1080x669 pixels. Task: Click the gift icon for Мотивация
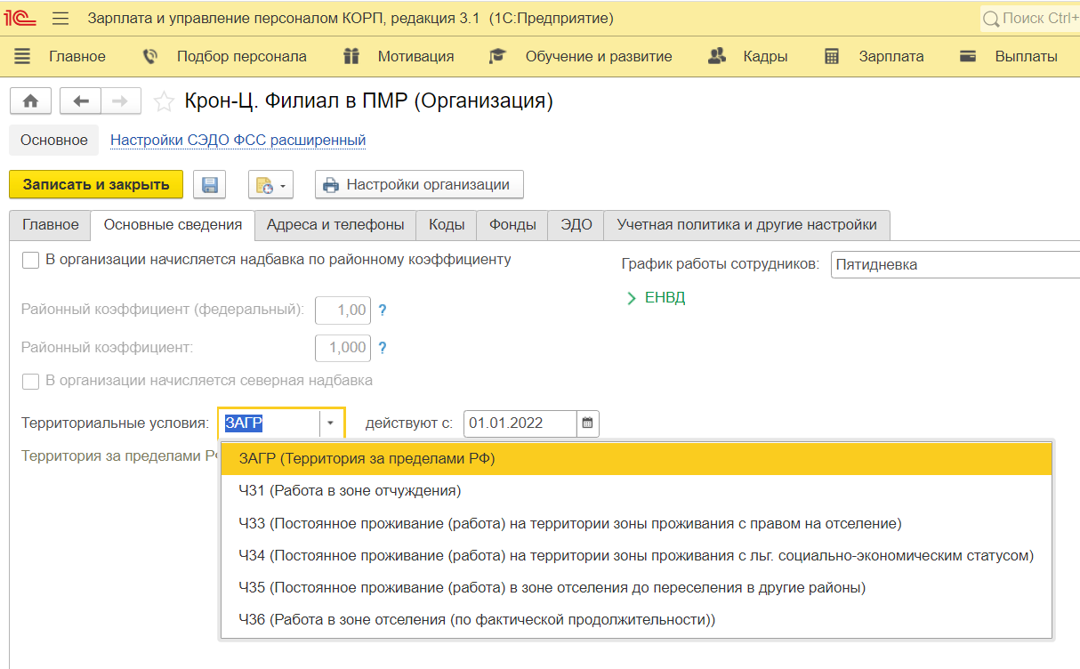(351, 56)
